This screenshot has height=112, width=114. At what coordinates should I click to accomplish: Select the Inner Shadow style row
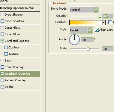[x=20, y=21]
